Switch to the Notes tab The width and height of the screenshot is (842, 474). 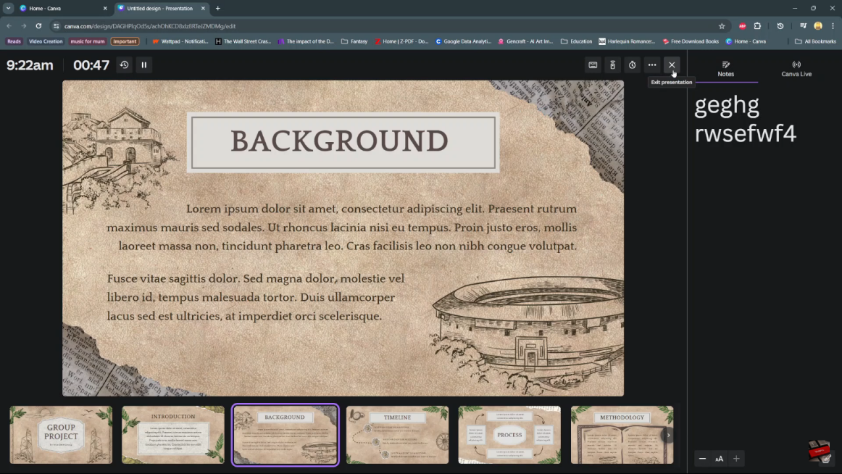coord(726,68)
